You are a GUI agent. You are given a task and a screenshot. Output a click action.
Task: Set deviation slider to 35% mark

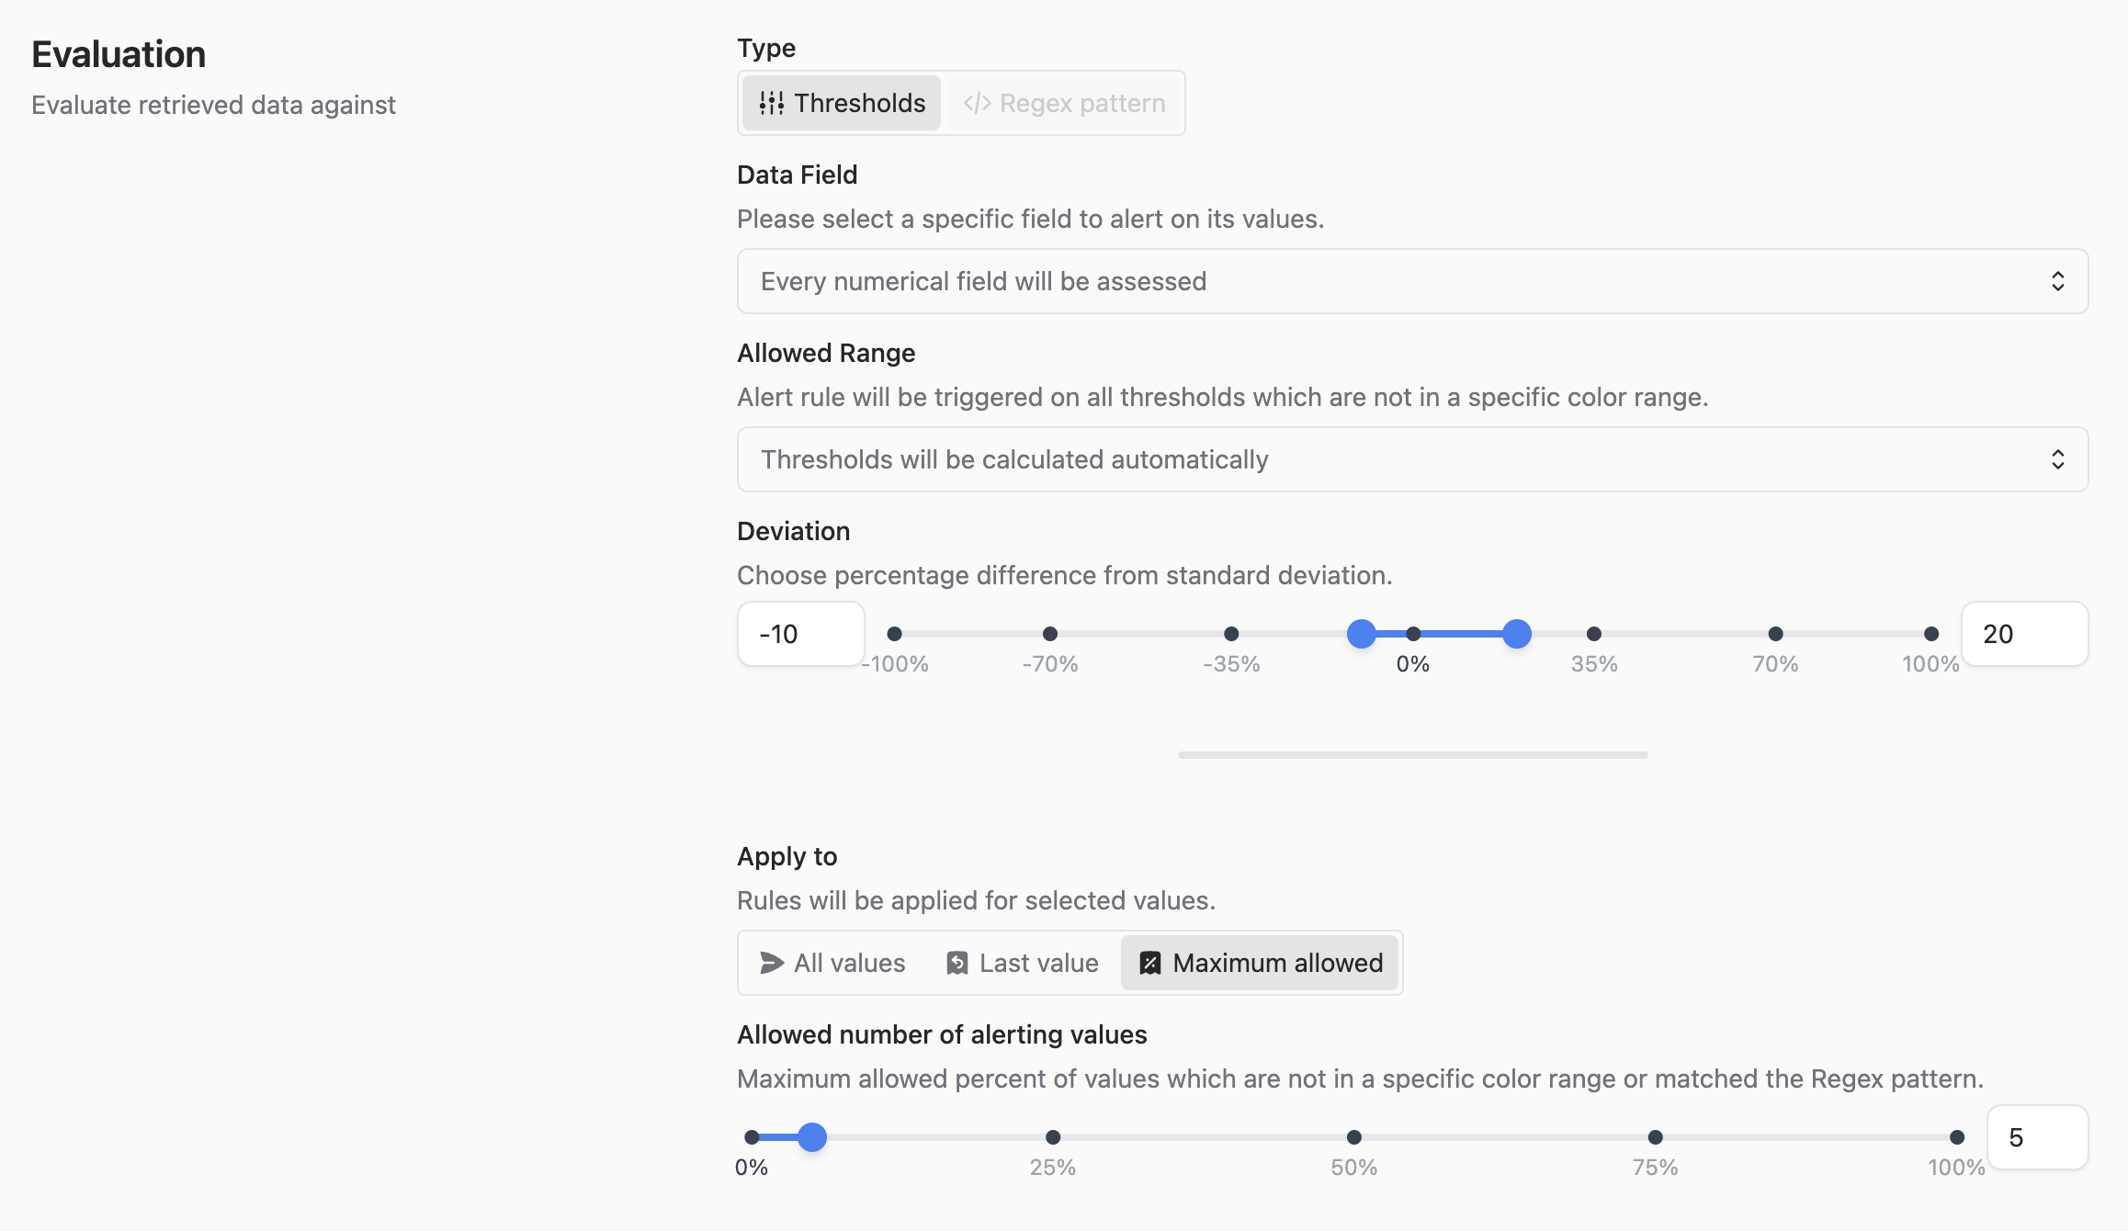(1594, 634)
